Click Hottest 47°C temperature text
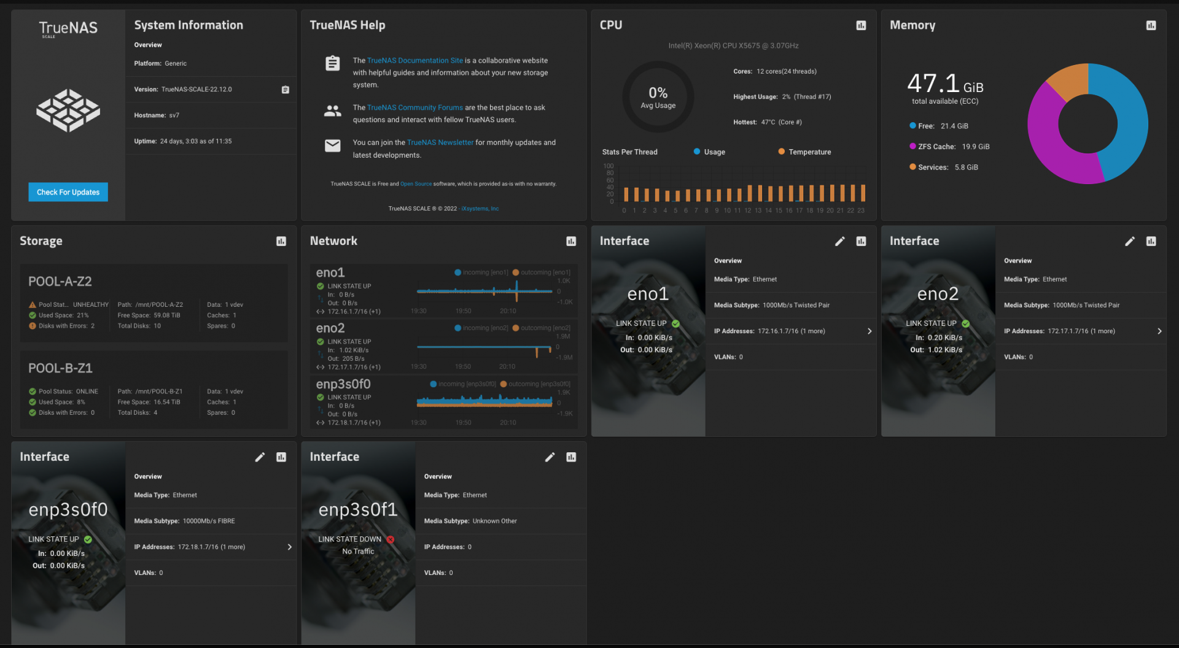 pyautogui.click(x=768, y=122)
